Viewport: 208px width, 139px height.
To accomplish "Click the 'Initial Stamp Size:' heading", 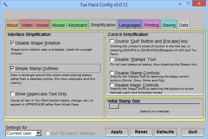I will coord(124,101).
